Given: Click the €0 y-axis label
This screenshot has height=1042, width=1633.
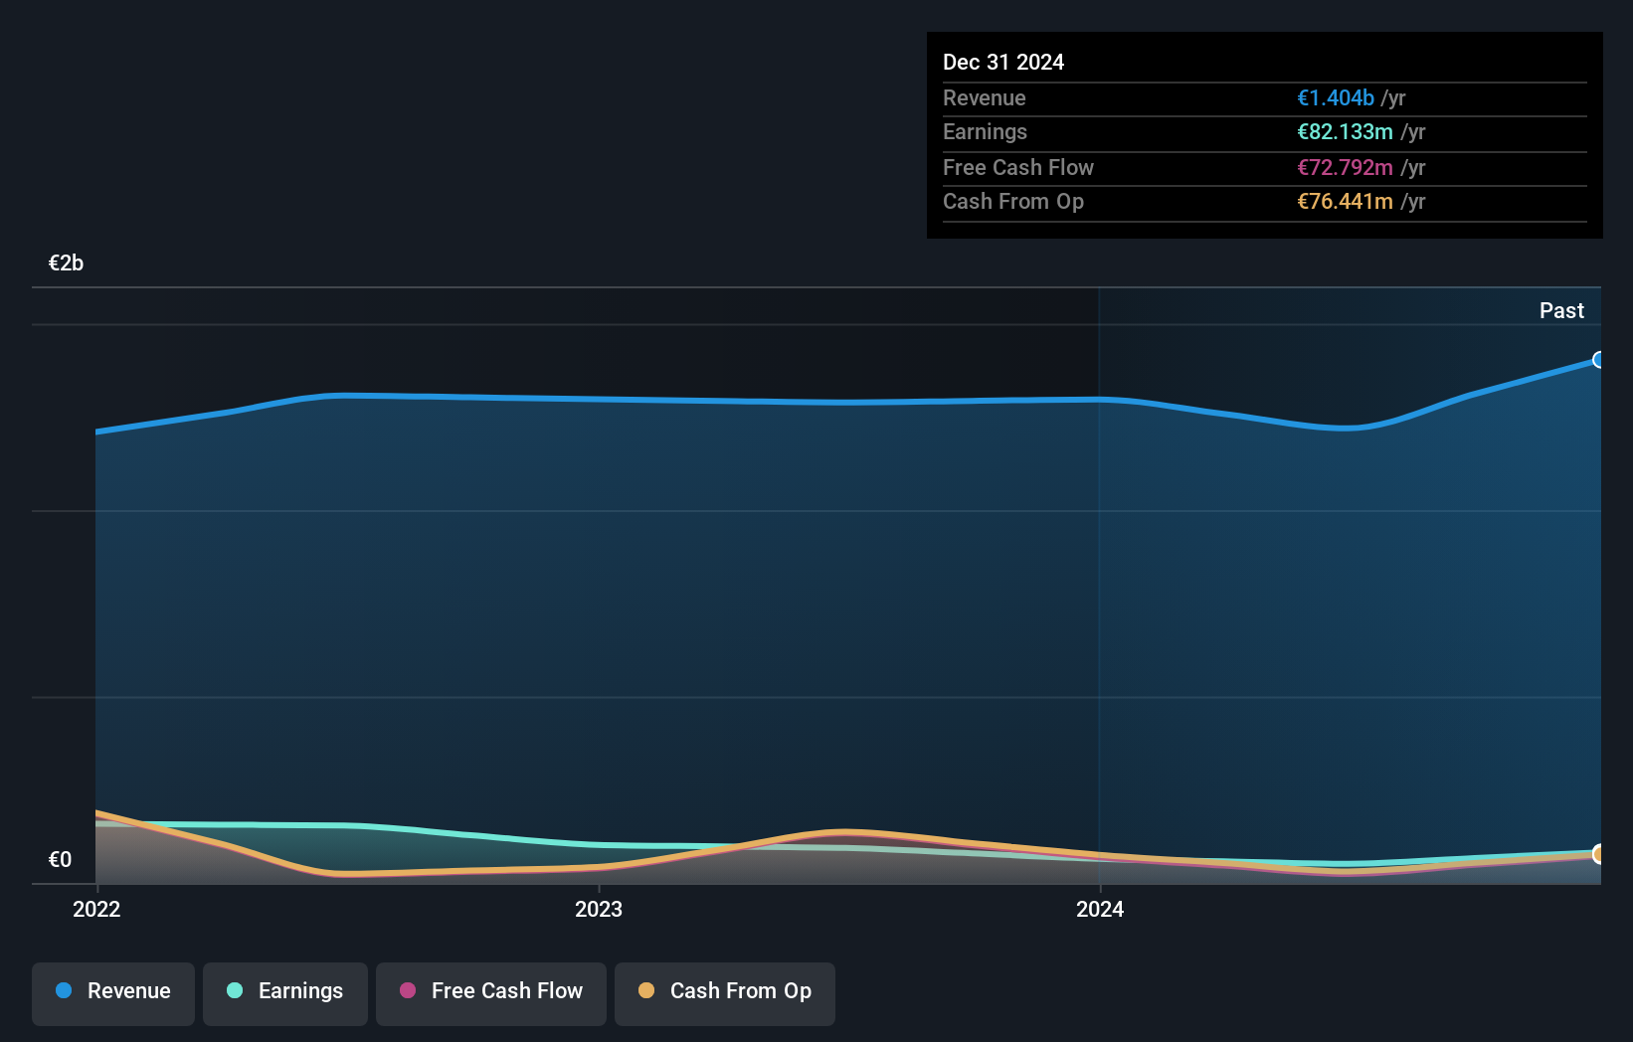Looking at the screenshot, I should point(60,859).
